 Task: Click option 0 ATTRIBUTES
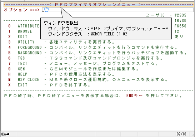point(24,26)
